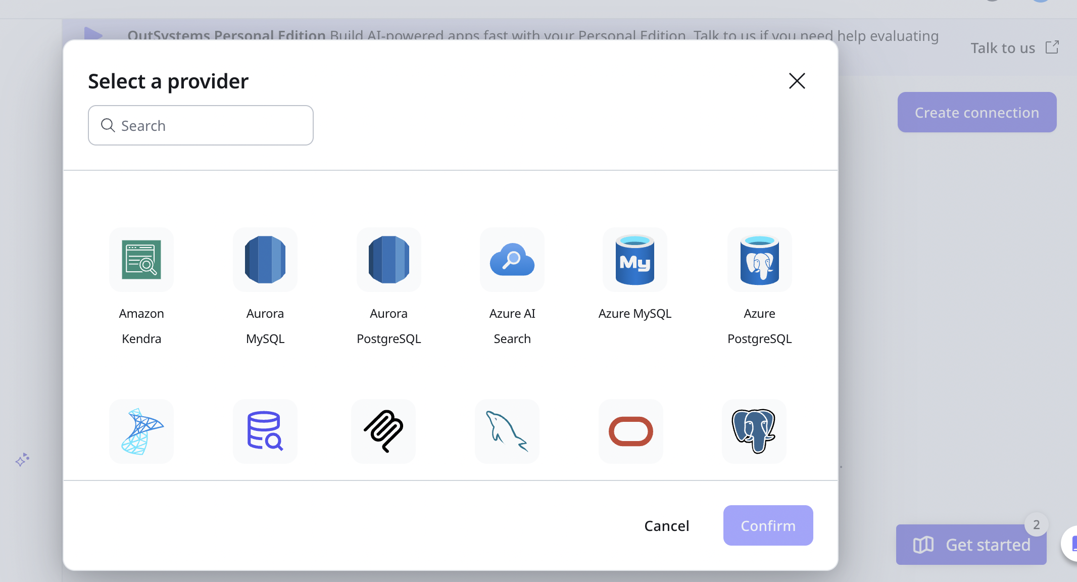The width and height of the screenshot is (1077, 582).
Task: Confirm the selected provider
Action: [x=768, y=525]
